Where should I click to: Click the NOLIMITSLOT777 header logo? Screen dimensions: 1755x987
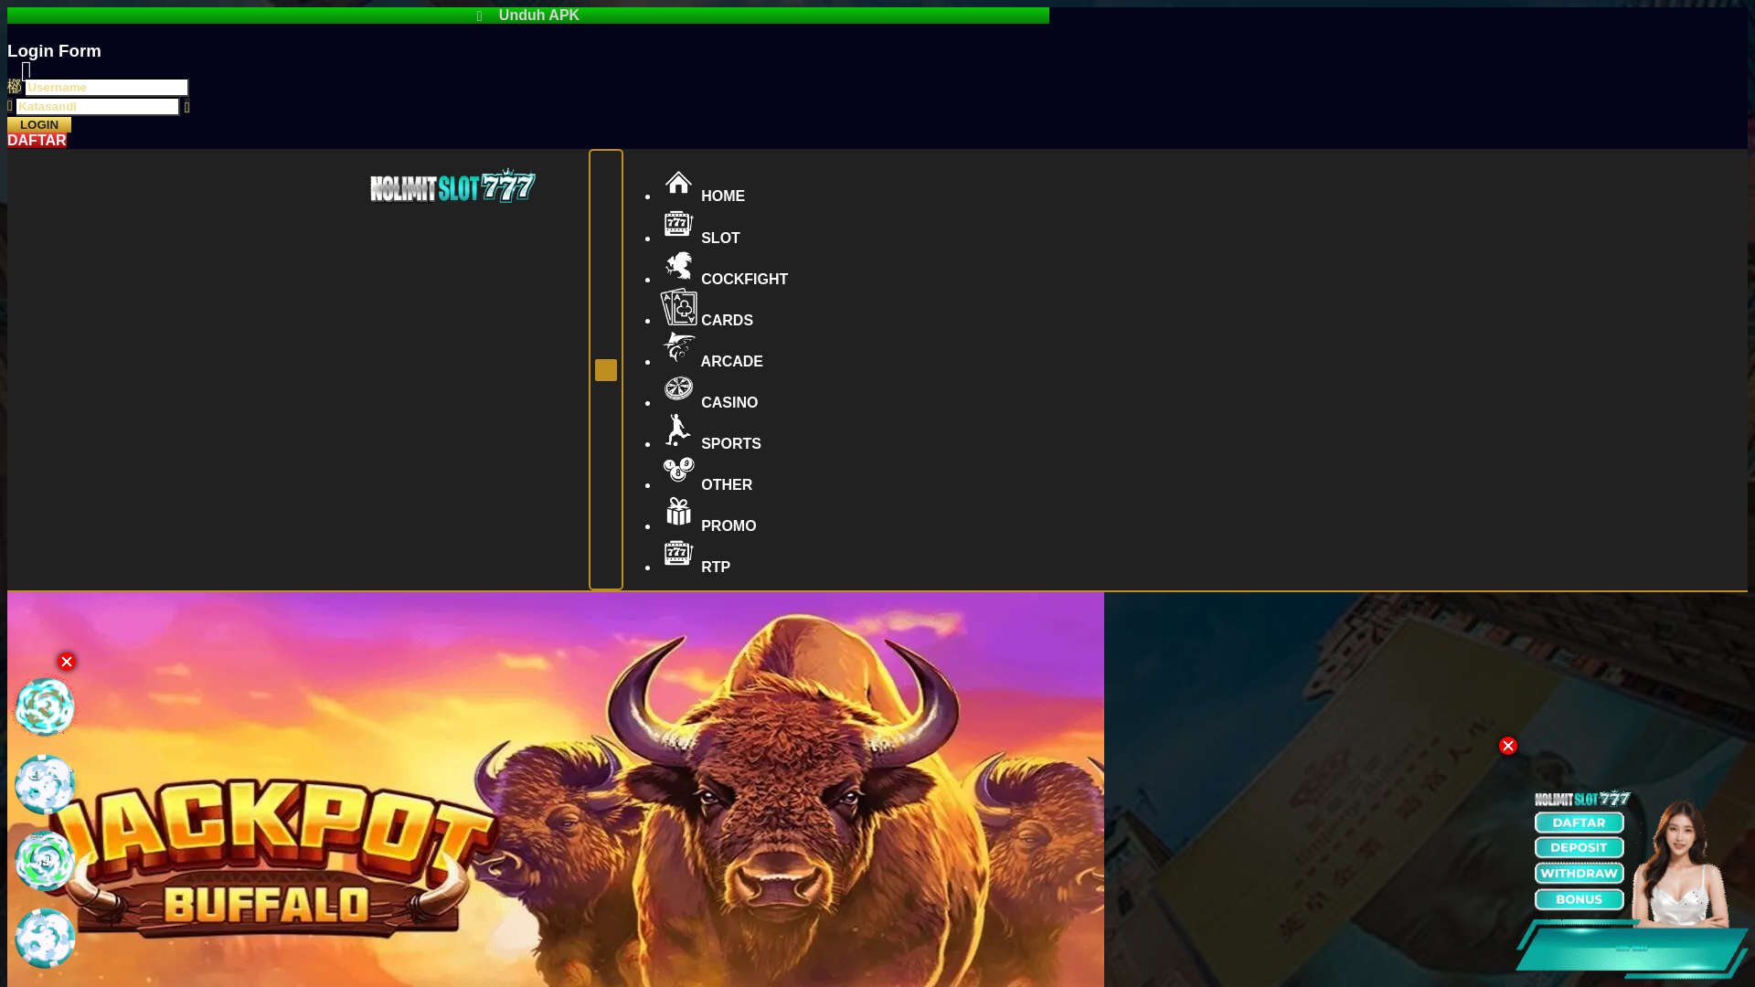(x=452, y=186)
